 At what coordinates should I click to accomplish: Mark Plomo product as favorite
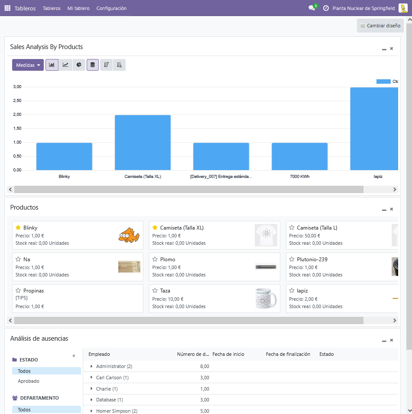pyautogui.click(x=155, y=259)
